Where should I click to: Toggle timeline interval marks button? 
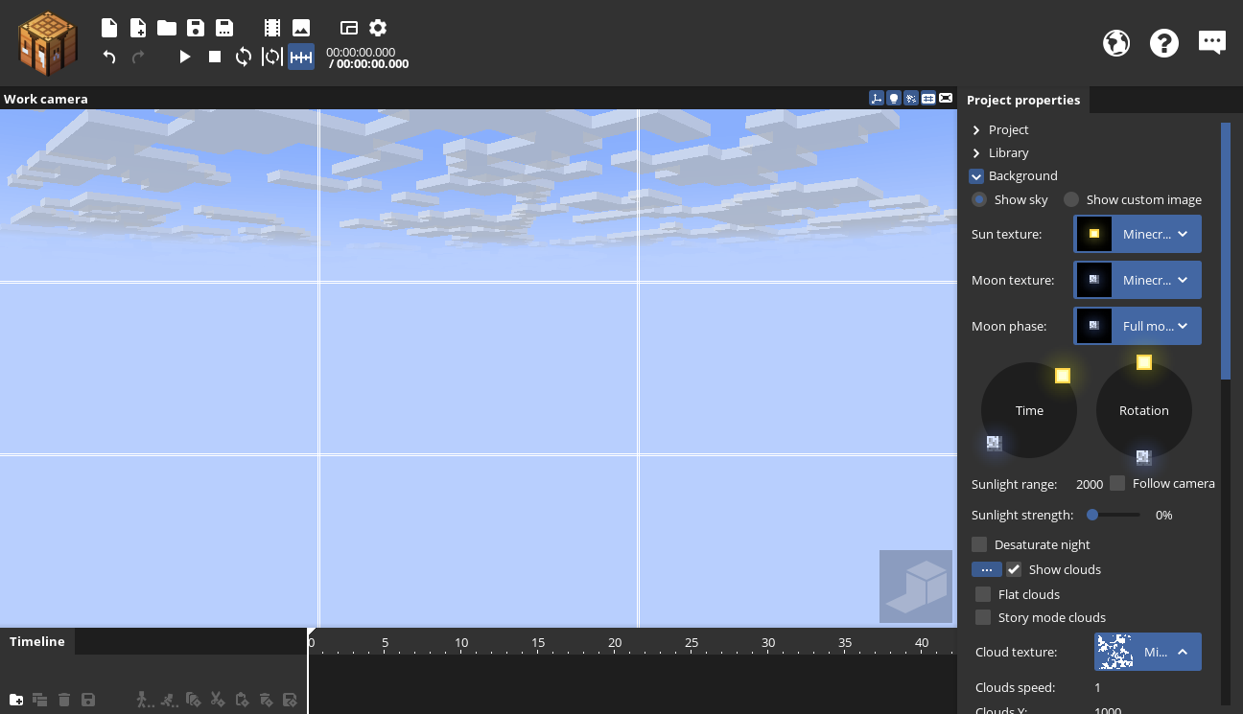click(301, 57)
